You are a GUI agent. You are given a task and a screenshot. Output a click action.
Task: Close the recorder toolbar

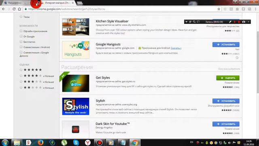point(248,22)
